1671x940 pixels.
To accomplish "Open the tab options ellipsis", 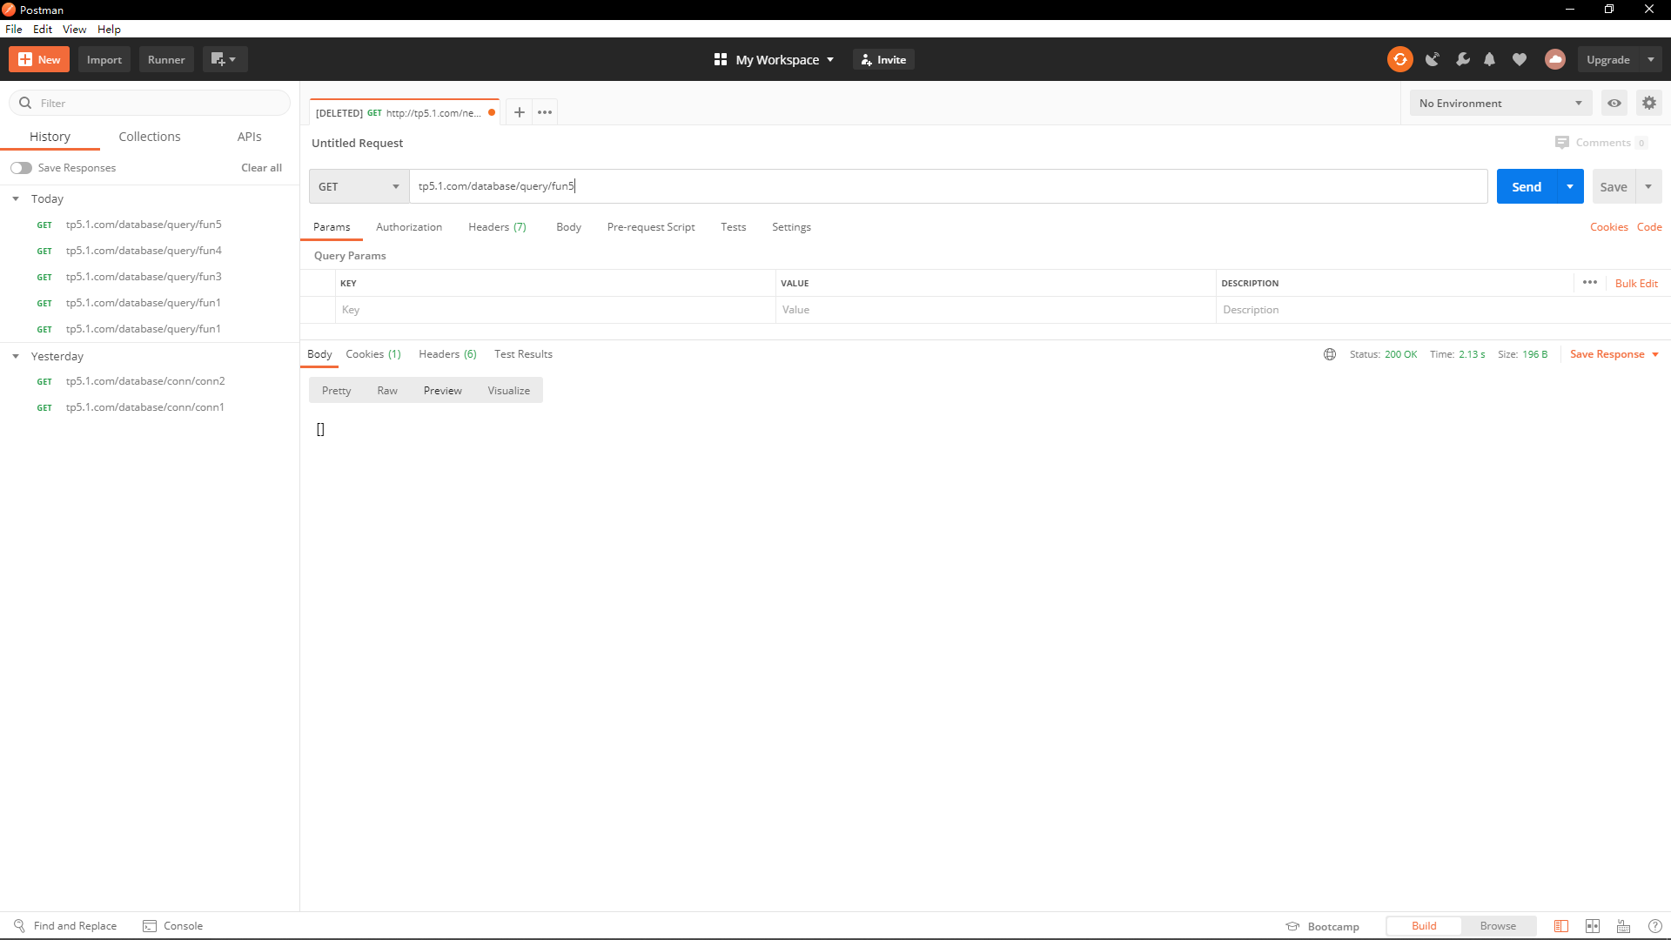I will click(x=545, y=112).
